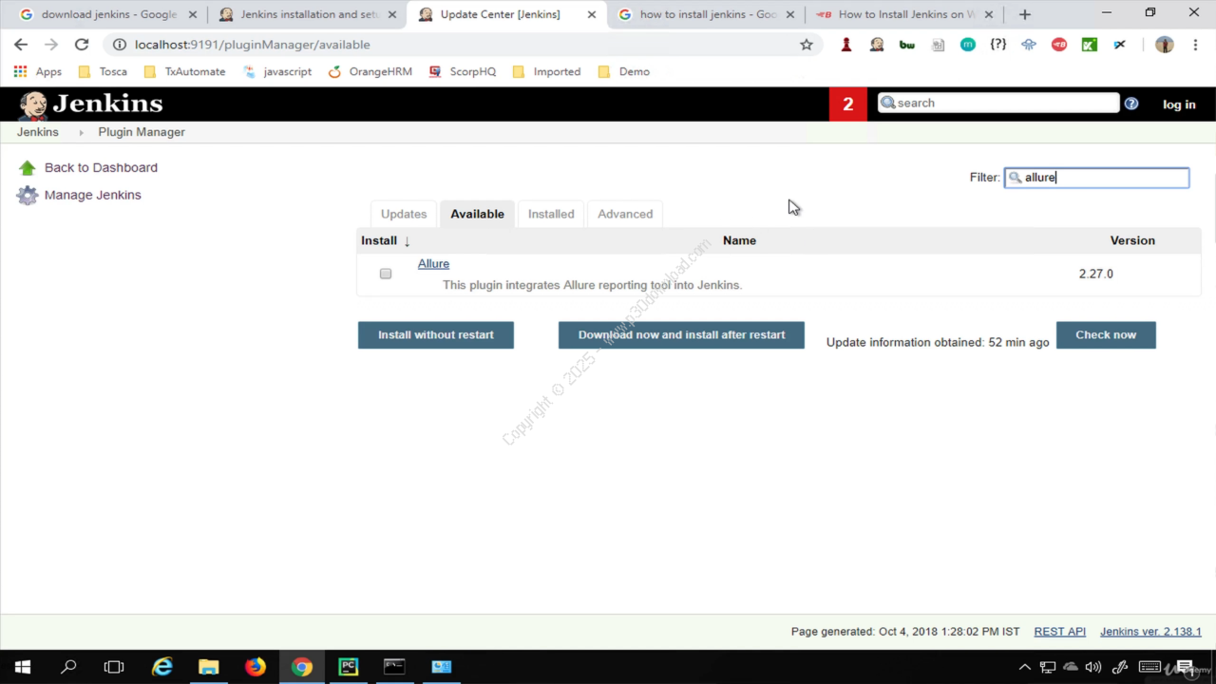The width and height of the screenshot is (1216, 684).
Task: Open the ScorpHQ bookmark
Action: (463, 71)
